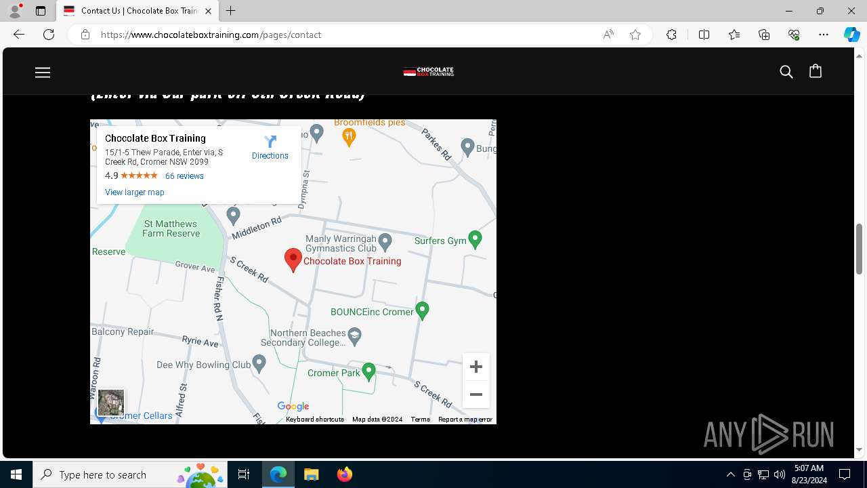The image size is (867, 488).
Task: Click the Northern Beaches Secondary College marker
Action: pos(354,336)
